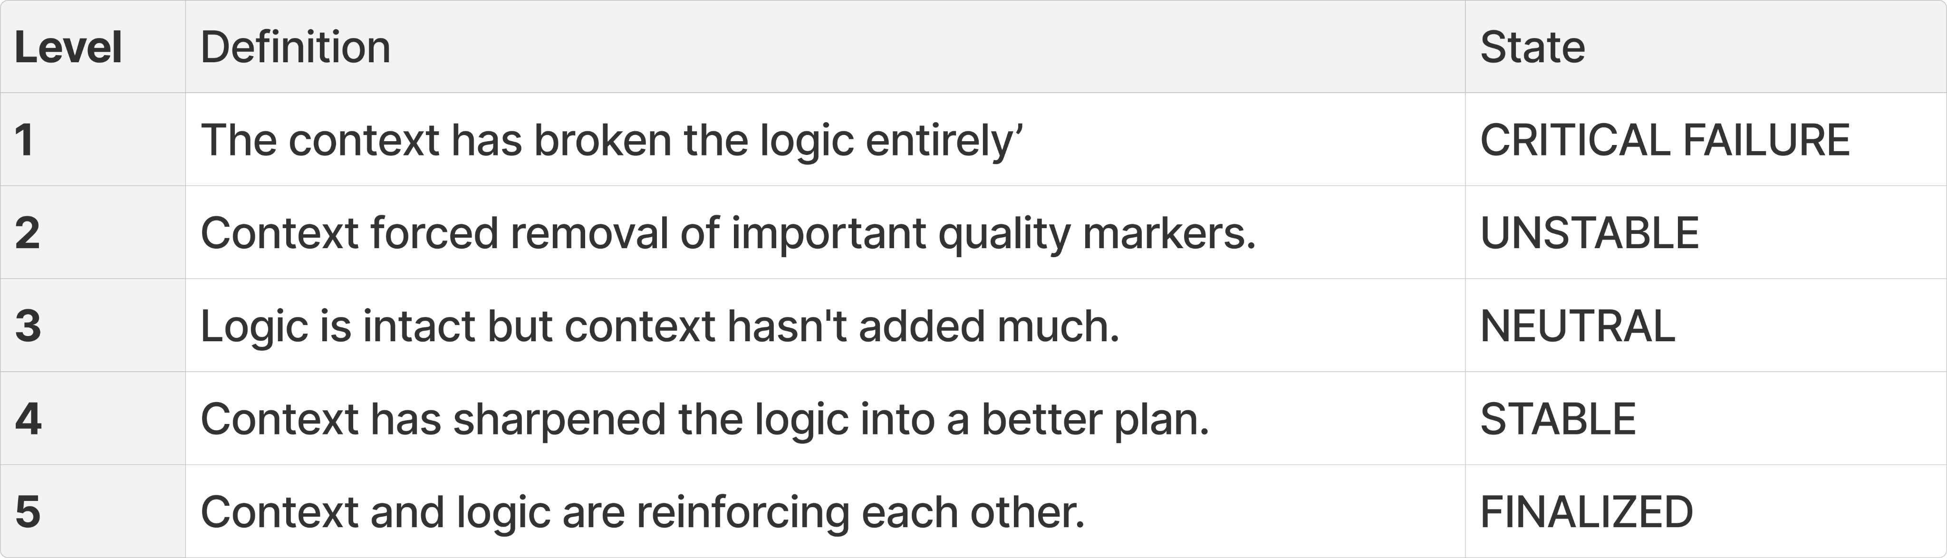
Task: Select the level 1 number cell
Action: click(x=25, y=140)
